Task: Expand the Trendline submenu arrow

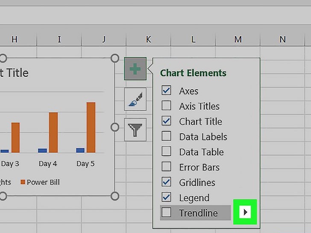Action: pyautogui.click(x=245, y=212)
